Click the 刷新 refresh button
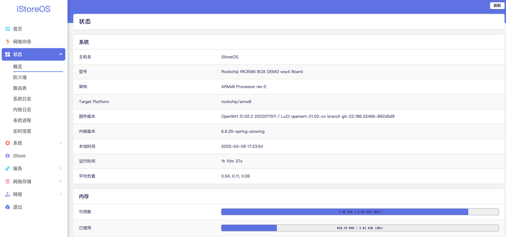 [x=497, y=6]
